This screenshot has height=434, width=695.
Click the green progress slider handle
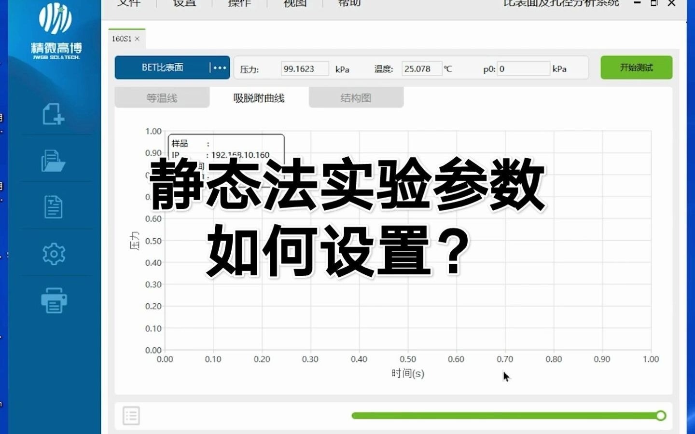coord(661,416)
